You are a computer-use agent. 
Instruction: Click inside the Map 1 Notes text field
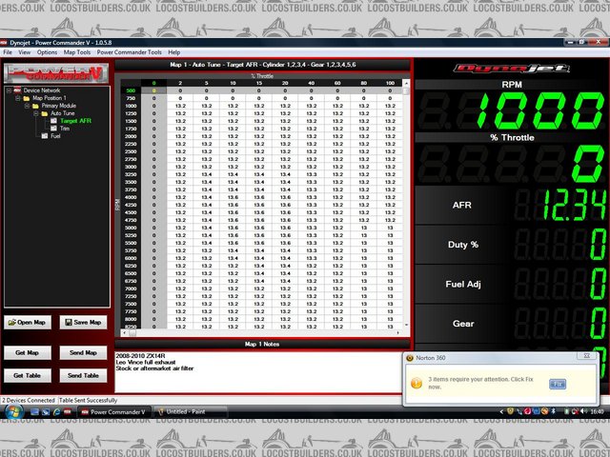click(x=258, y=372)
